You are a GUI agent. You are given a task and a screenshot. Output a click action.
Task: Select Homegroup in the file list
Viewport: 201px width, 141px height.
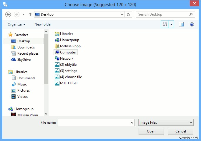click(67, 40)
